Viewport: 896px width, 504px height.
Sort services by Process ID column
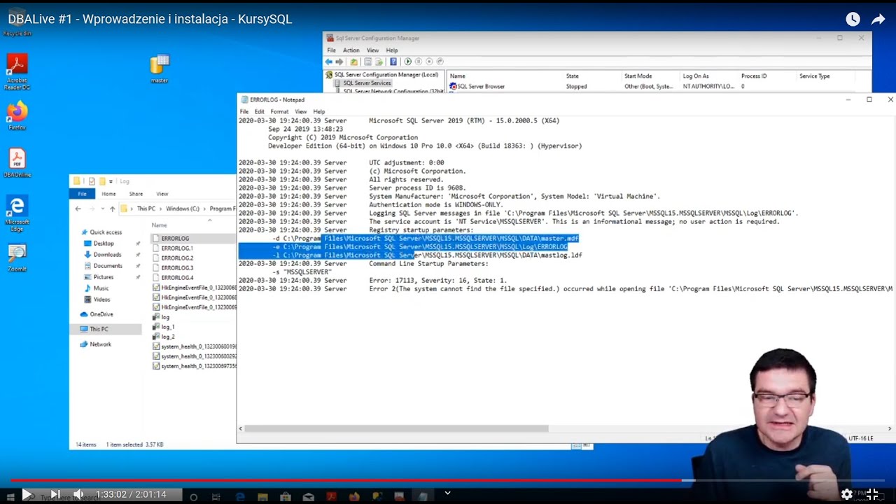pos(754,76)
